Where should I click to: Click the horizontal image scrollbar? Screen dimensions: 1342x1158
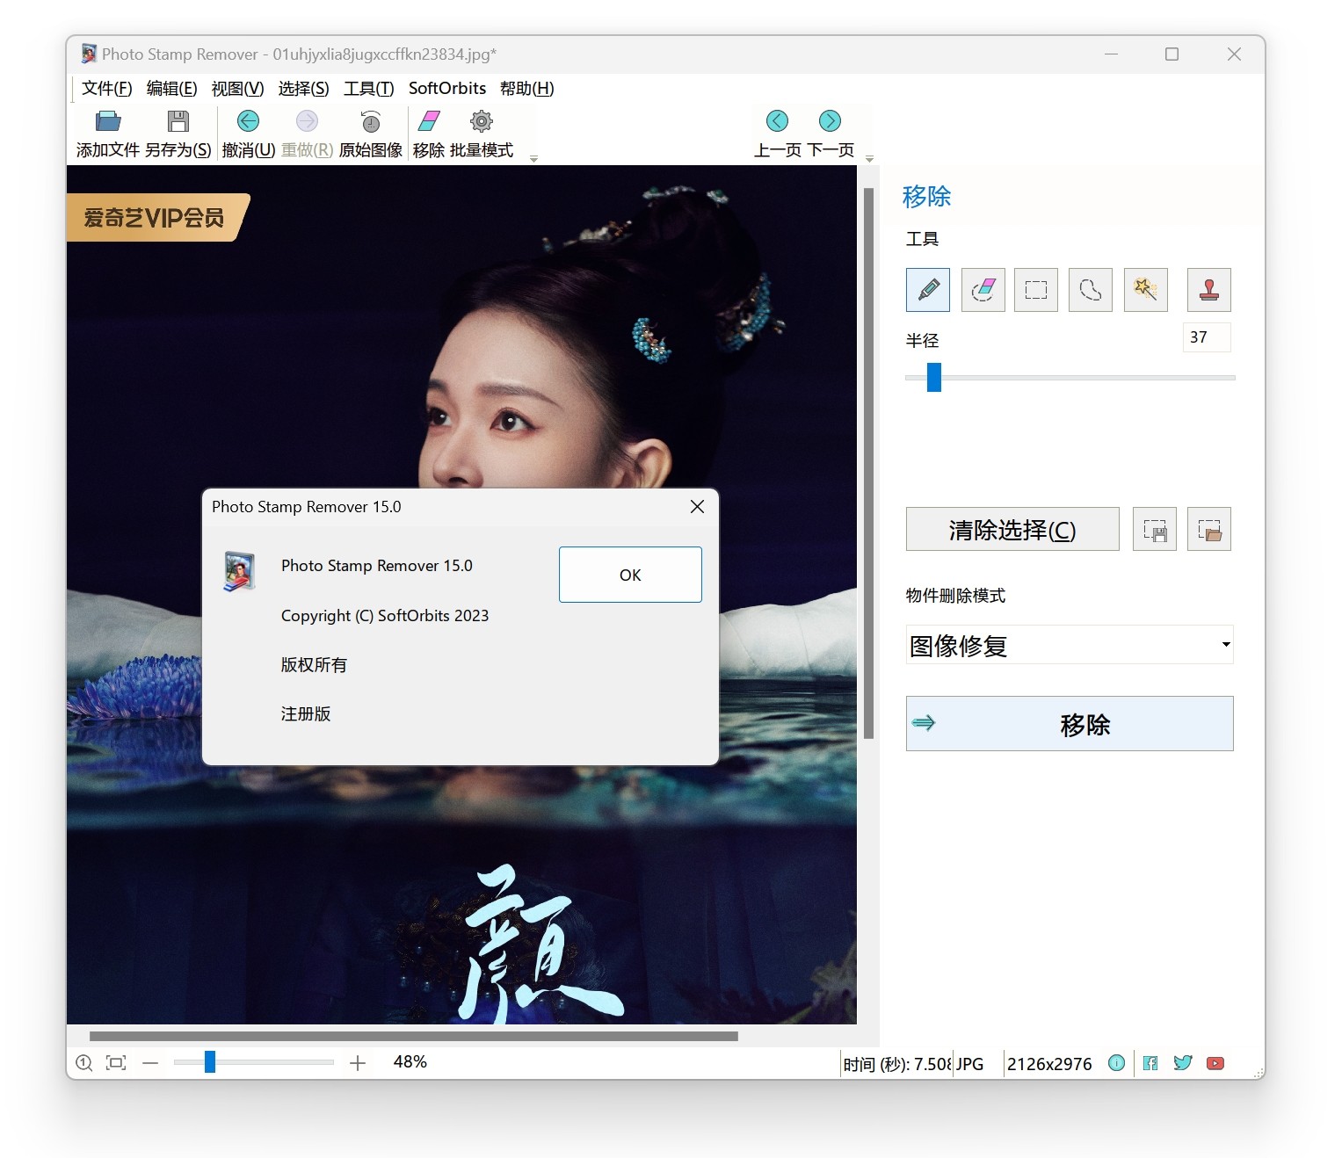point(414,1036)
